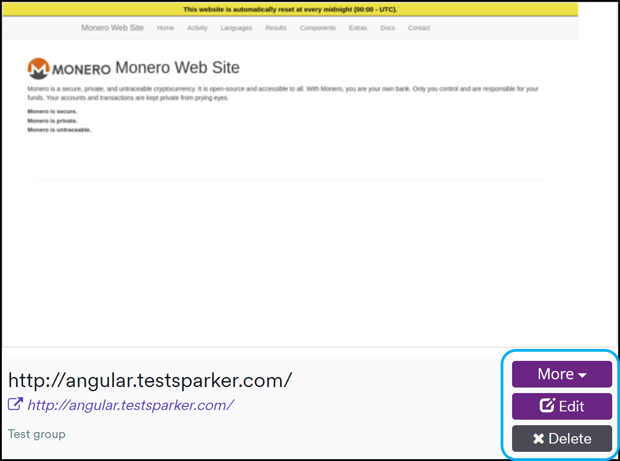
Task: Open the Languages nav menu
Action: coord(236,28)
